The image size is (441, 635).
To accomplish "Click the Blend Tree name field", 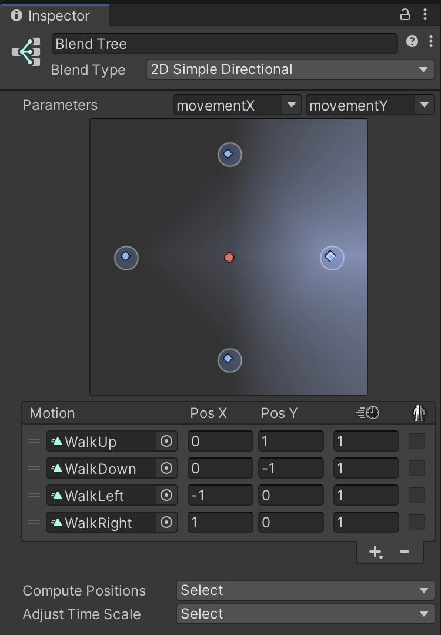I will [225, 44].
